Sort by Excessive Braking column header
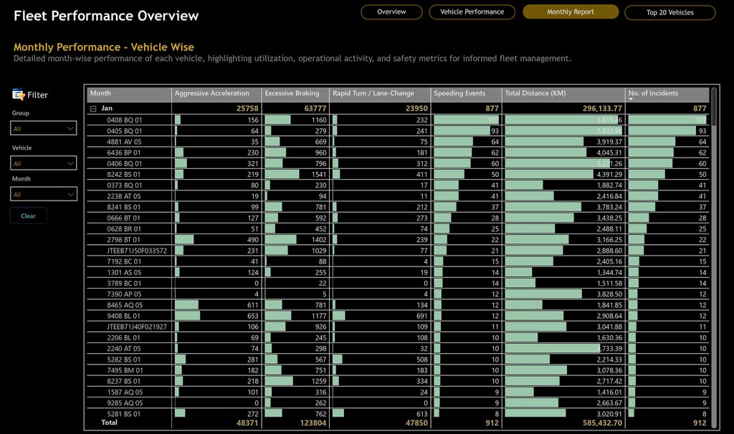The image size is (734, 434). click(295, 94)
